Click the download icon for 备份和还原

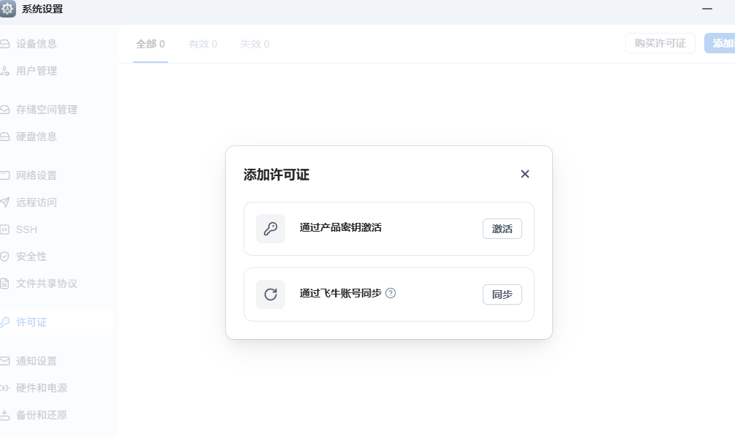tap(4, 415)
